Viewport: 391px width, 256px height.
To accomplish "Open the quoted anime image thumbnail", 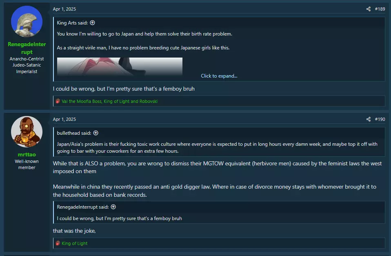I will 120,67.
